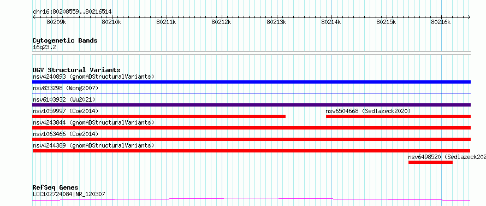Select the nsv4240893 gnomAD variant label
Screen dimensions: 486x206
[x=93, y=76]
